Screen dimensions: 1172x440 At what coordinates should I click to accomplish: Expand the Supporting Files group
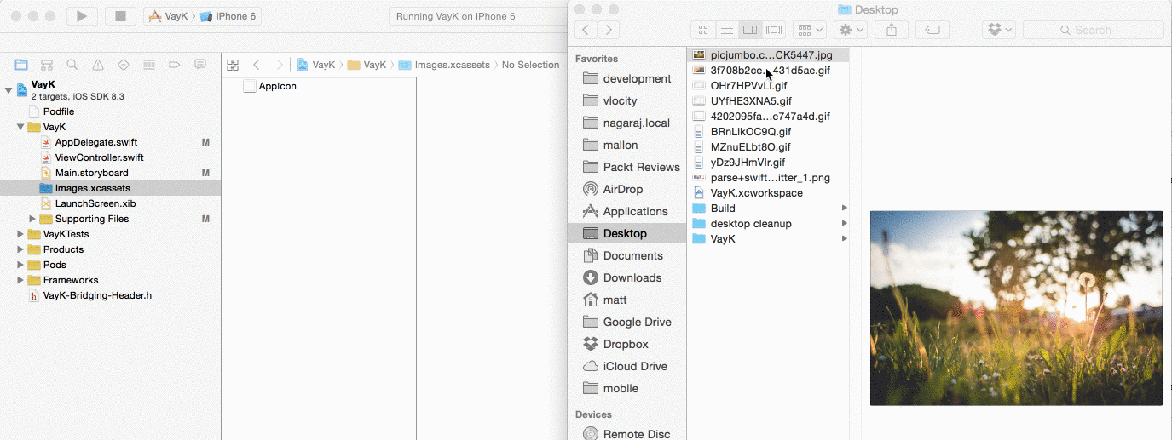pos(32,219)
